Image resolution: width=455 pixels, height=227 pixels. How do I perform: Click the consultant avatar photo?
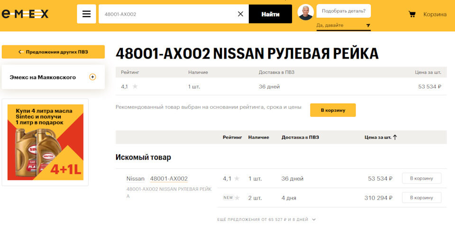(x=306, y=12)
